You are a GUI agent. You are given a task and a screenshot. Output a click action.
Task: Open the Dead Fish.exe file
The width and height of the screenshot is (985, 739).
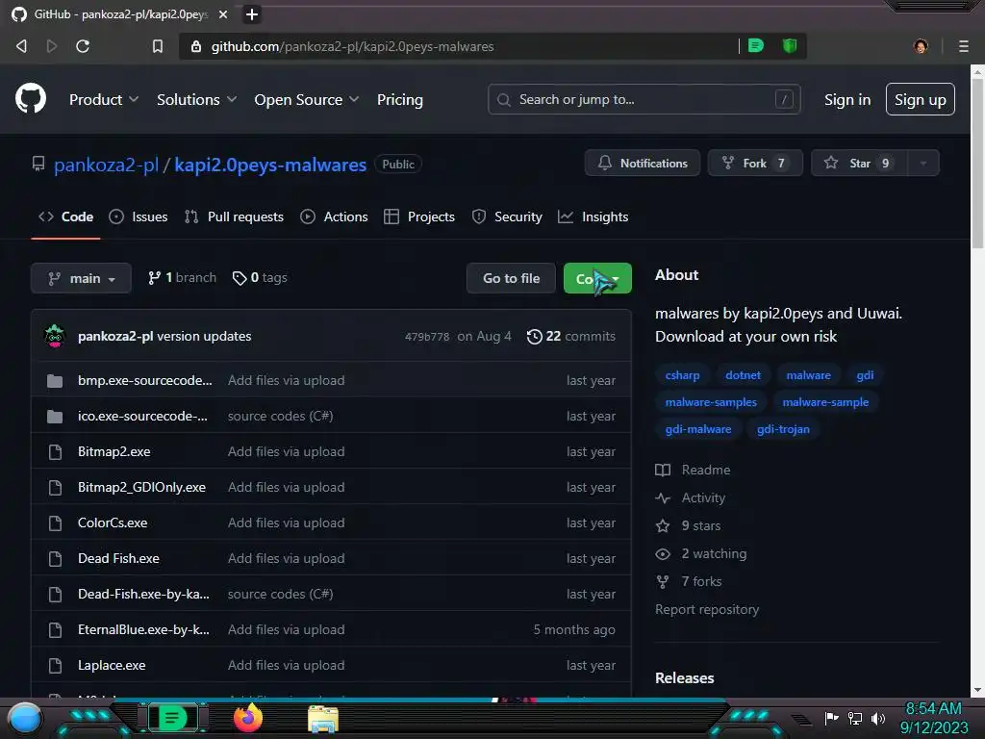118,558
